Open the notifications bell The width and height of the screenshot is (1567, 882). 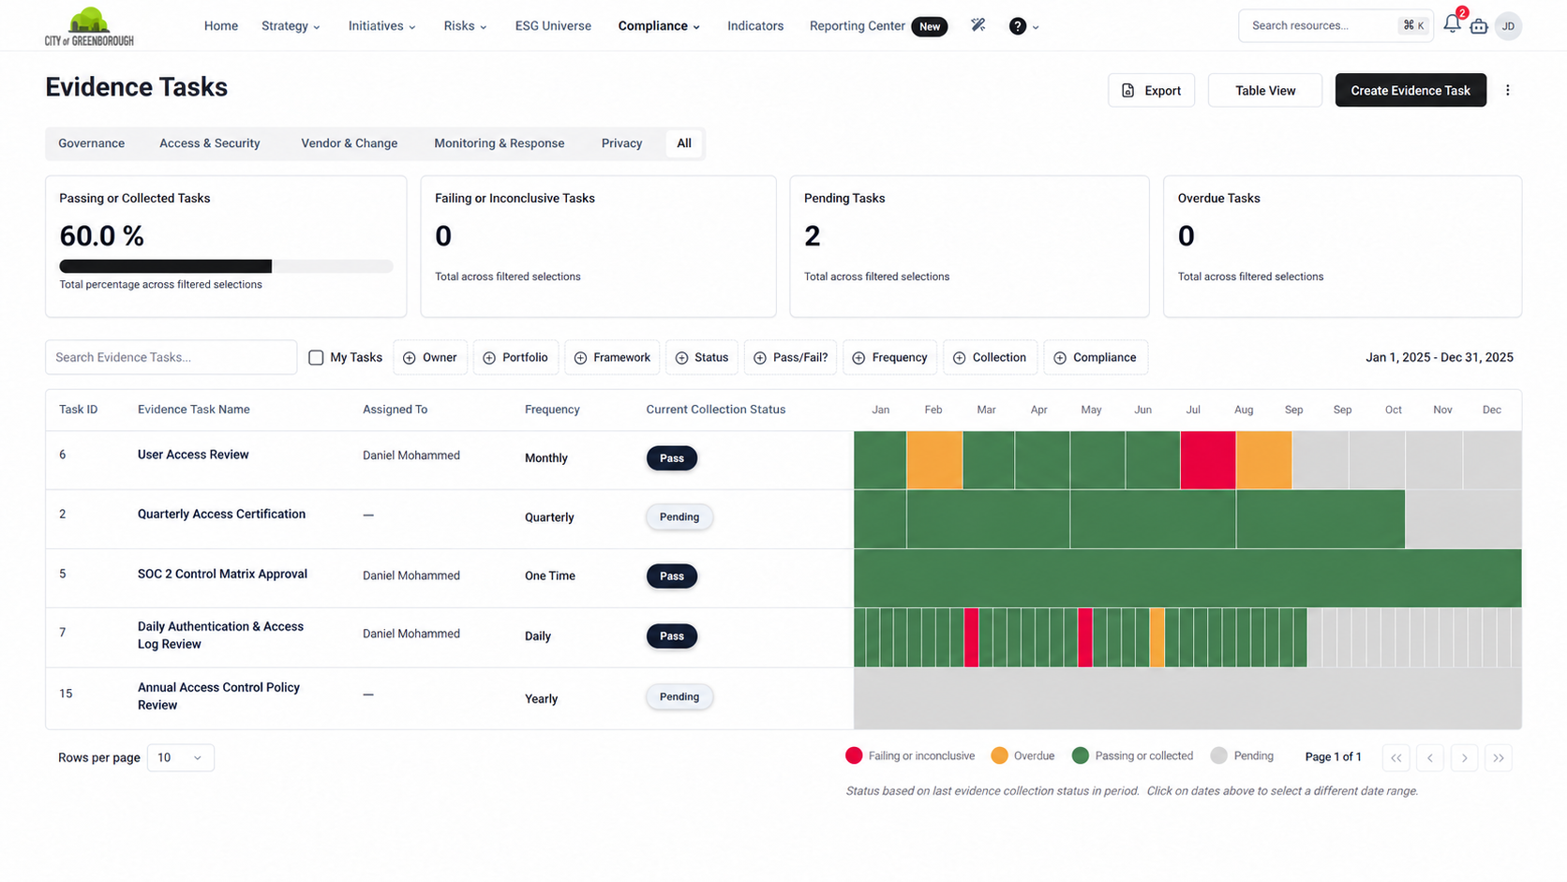point(1452,24)
